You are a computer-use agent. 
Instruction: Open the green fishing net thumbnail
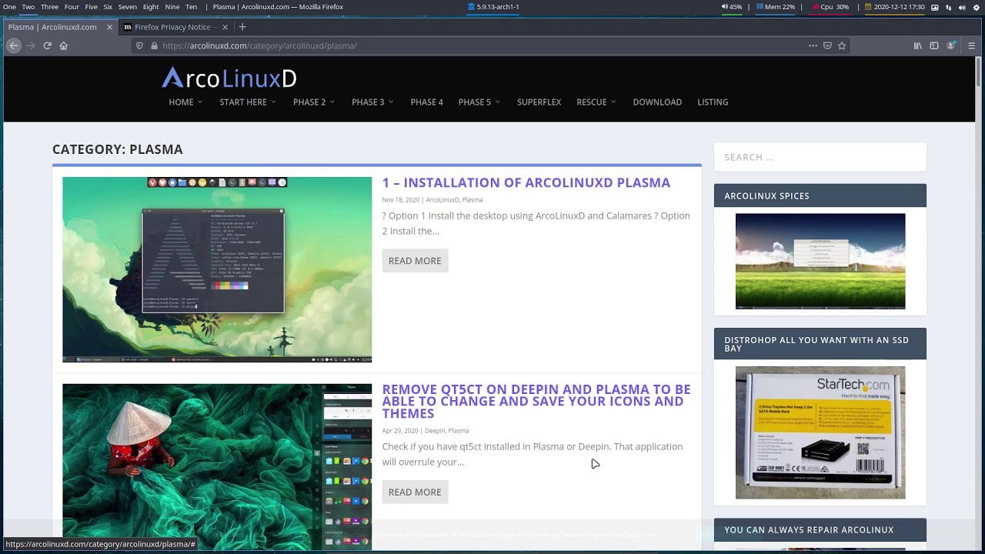click(217, 467)
